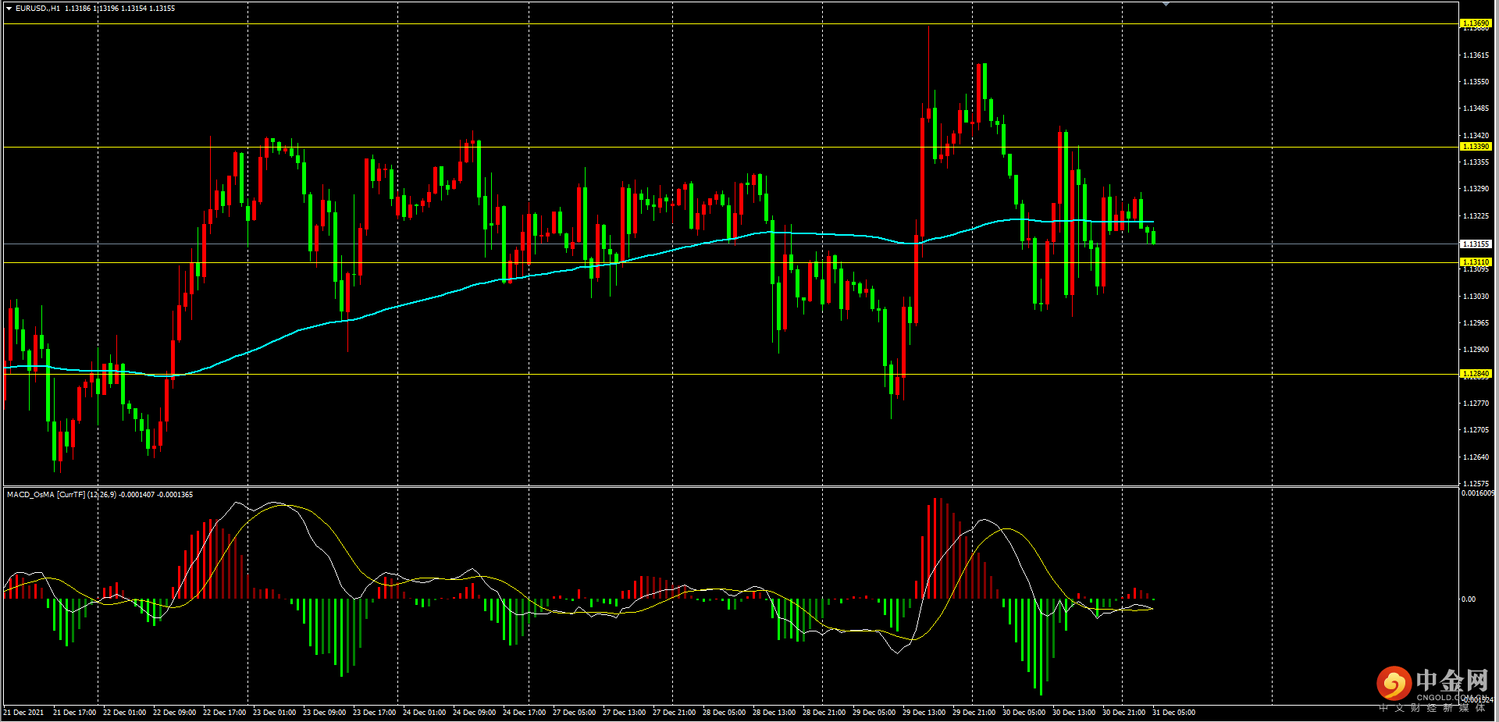Click the 30 Dec 13:00 time label
Viewport: 1499px width, 722px height.
[x=1074, y=713]
